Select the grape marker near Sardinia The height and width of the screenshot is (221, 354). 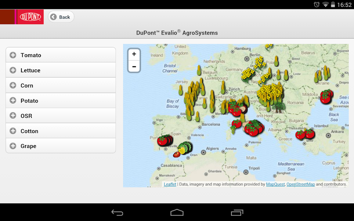coord(233,130)
